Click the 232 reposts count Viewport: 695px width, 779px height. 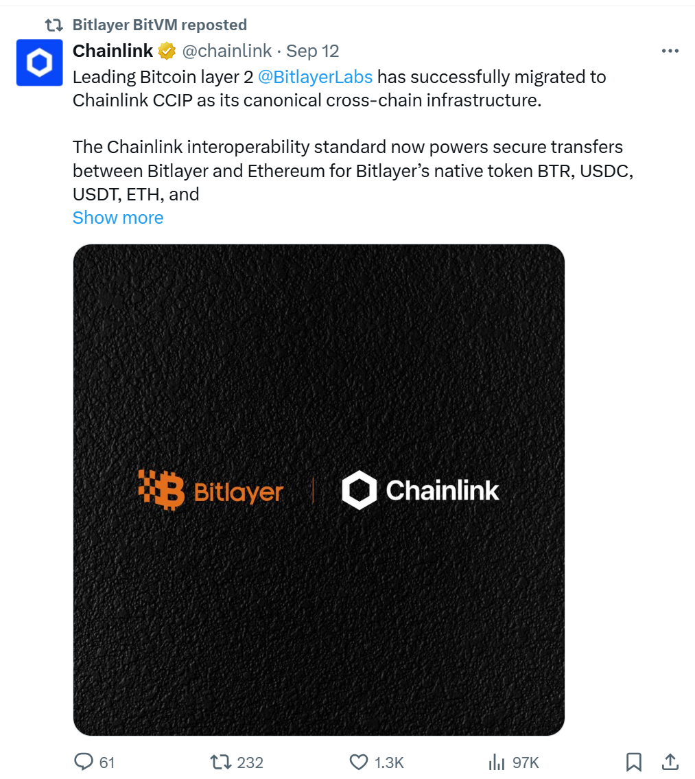250,762
